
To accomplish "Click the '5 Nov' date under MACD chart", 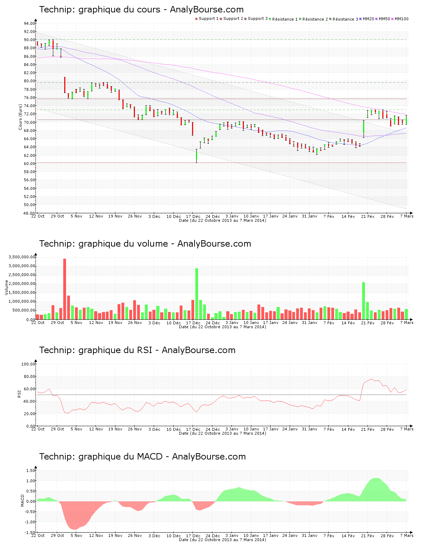I will (x=76, y=535).
